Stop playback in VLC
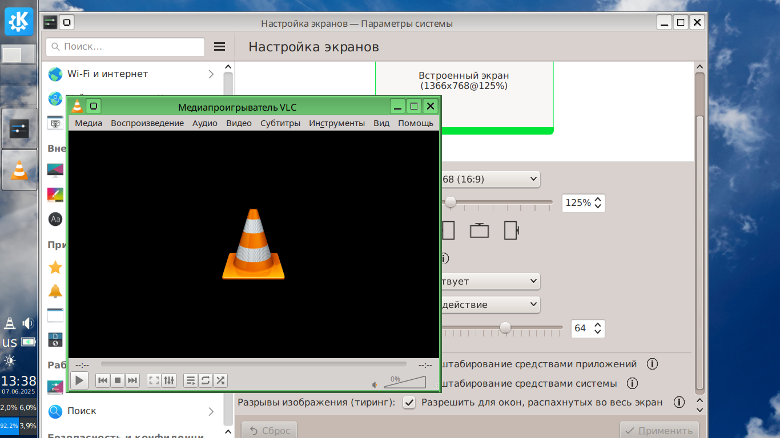780x438 pixels. 118,380
